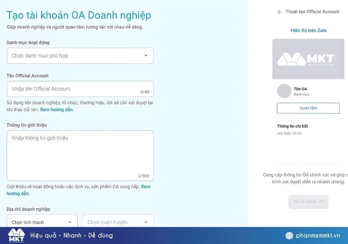Screen dimensions: 348x244
Task: Focus the Nhập thông tin giới thiệu textarea
Action: tap(80, 156)
